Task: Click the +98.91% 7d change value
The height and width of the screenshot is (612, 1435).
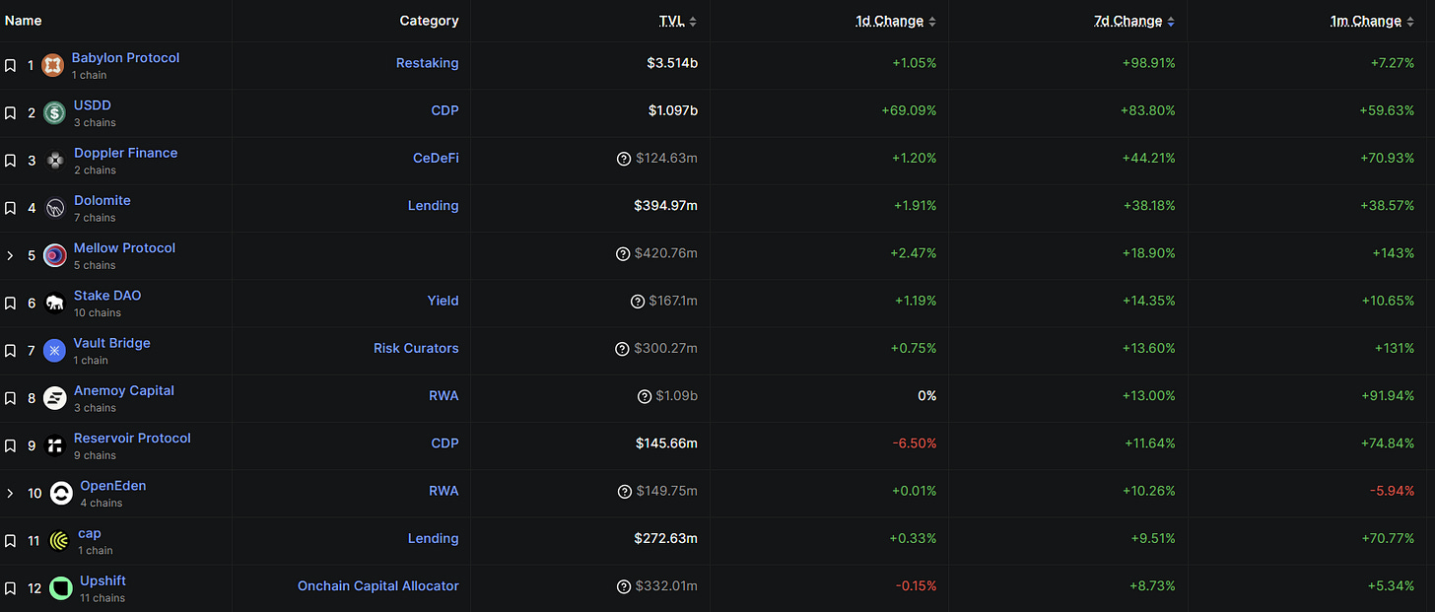Action: pos(1147,63)
